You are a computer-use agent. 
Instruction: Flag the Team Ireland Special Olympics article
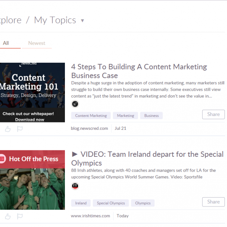20,216
